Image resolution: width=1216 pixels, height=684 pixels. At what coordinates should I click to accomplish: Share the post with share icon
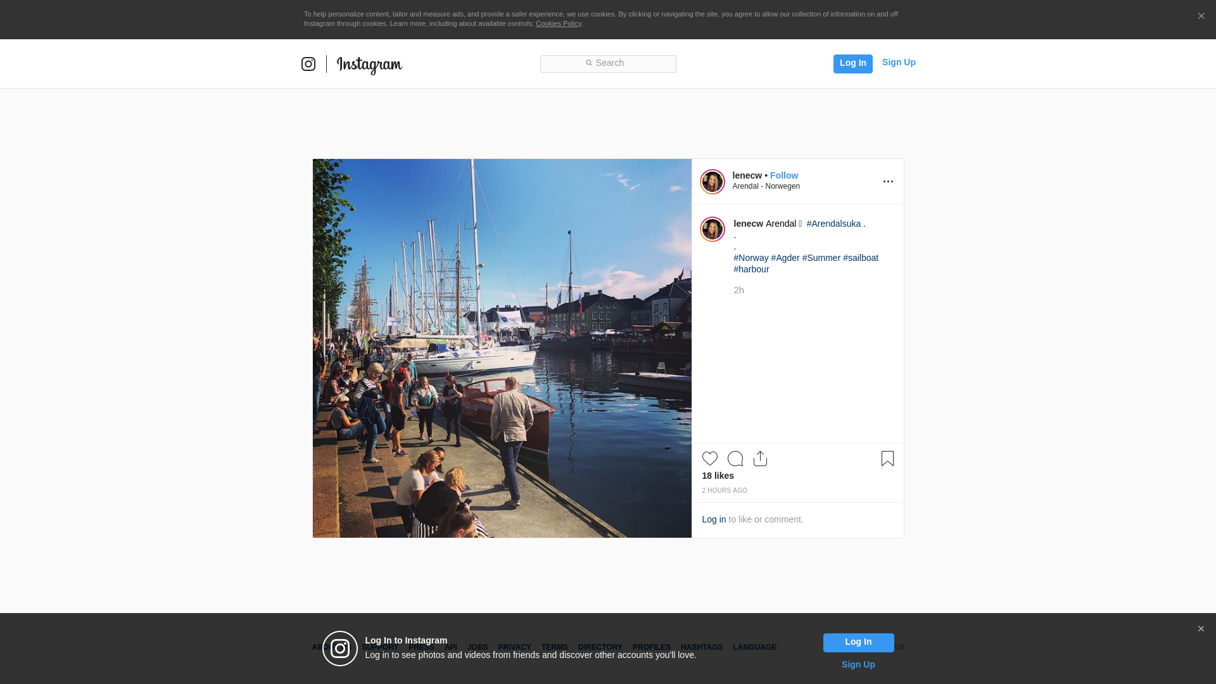point(761,459)
